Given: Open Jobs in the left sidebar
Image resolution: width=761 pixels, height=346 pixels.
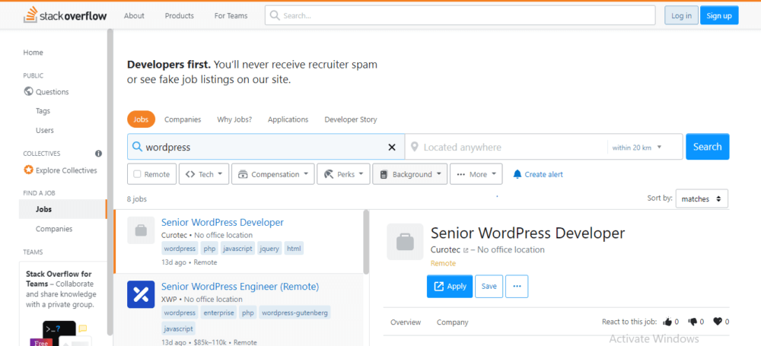Looking at the screenshot, I should (x=62, y=209).
